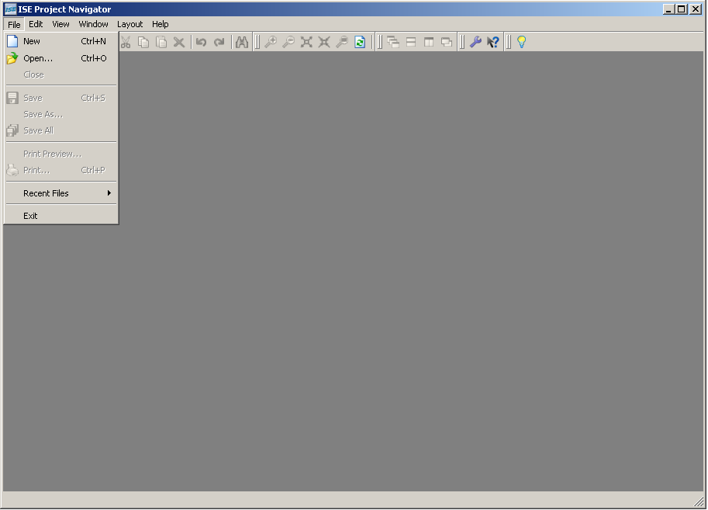708x510 pixels.
Task: Click the overlapping windows toolbar icon
Action: click(x=447, y=42)
